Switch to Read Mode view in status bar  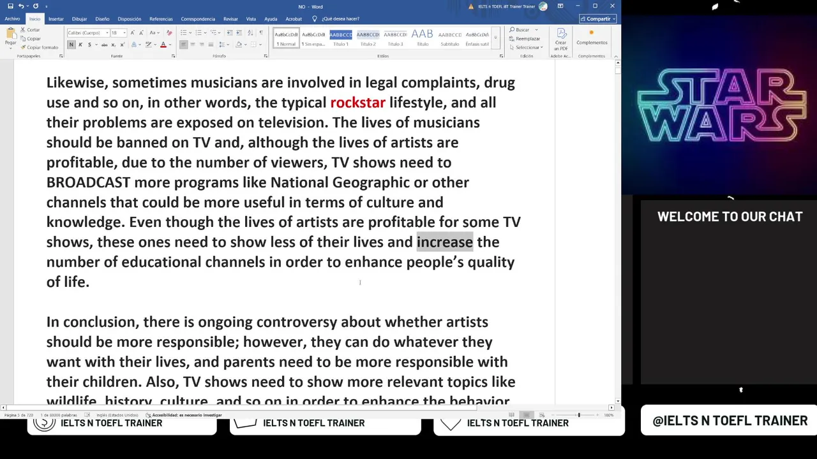tap(511, 415)
